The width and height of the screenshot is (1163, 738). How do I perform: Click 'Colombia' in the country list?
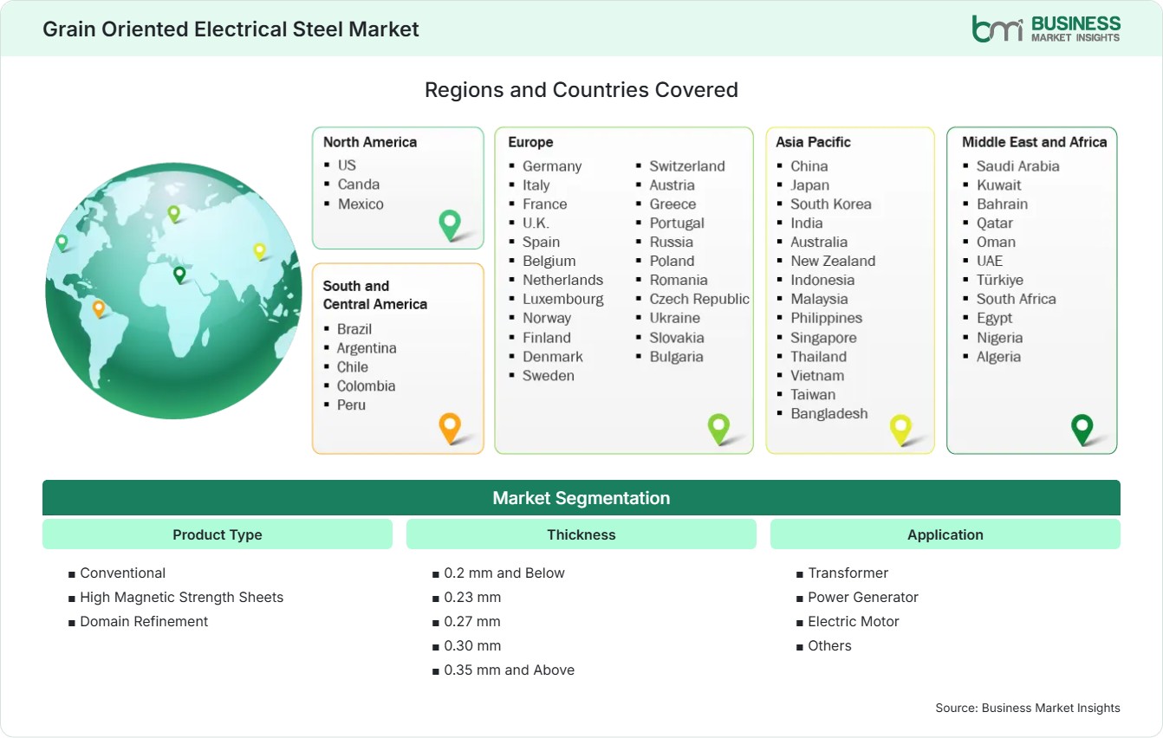point(367,385)
